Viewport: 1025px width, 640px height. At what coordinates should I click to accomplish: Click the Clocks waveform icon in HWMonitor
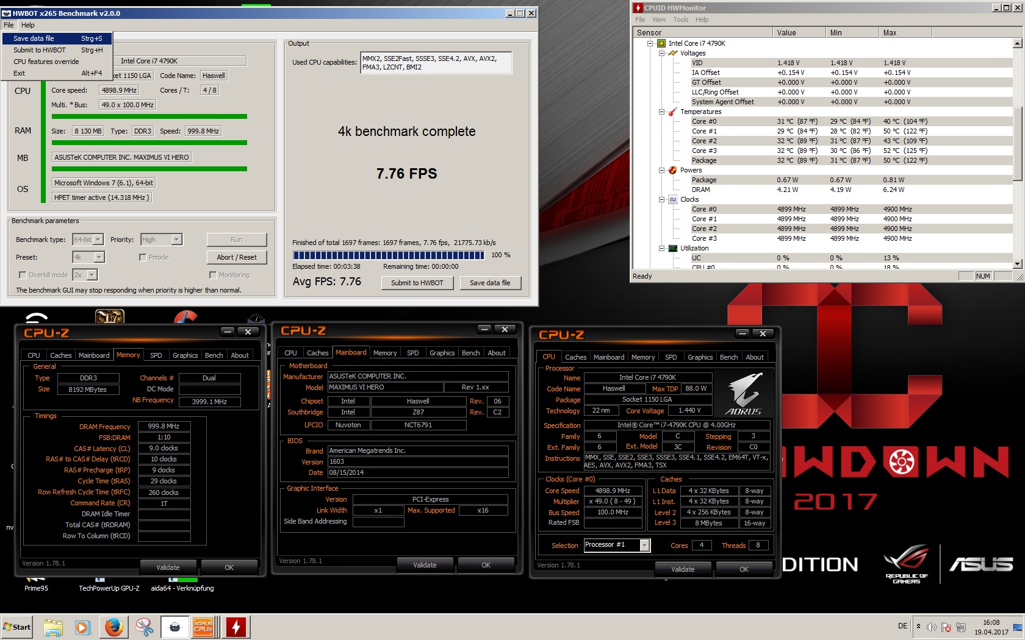click(x=673, y=199)
